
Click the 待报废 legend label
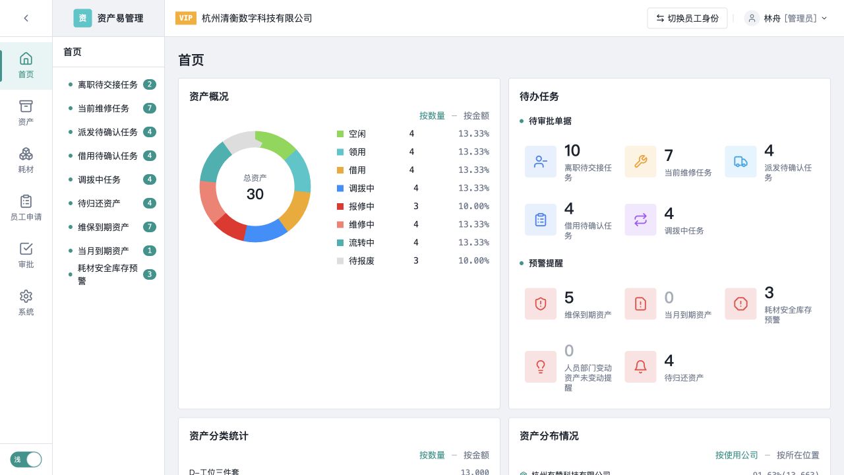click(x=361, y=261)
